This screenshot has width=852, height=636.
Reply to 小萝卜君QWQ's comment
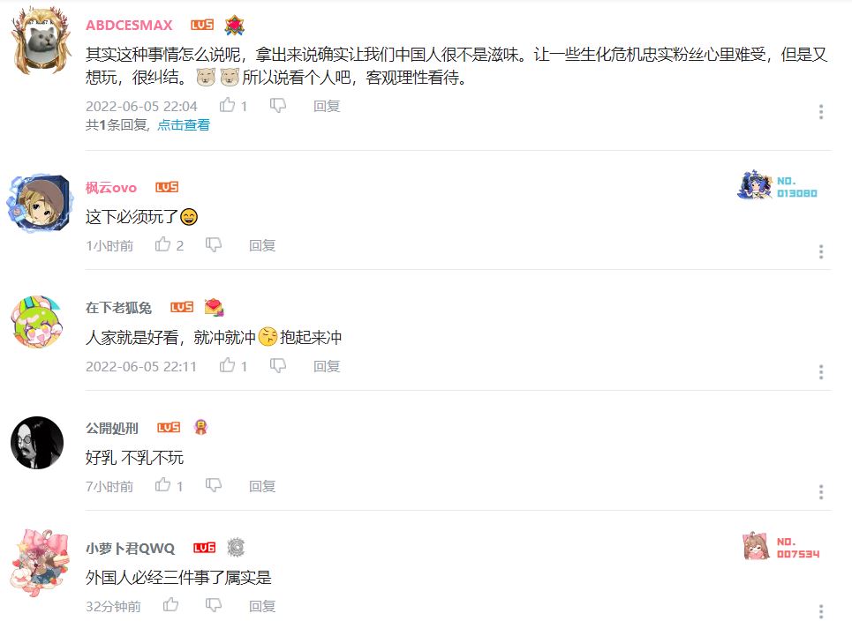pyautogui.click(x=262, y=606)
